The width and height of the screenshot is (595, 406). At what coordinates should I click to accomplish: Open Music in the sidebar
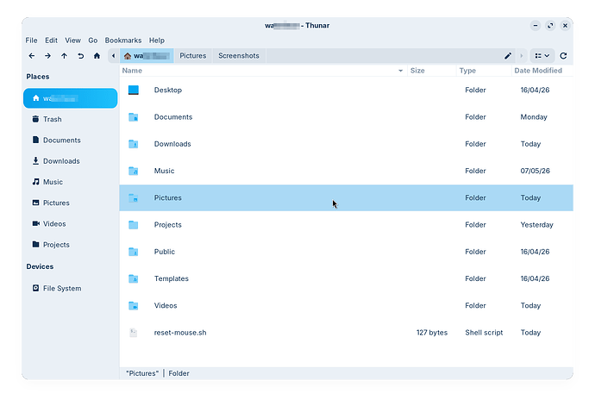(x=70, y=182)
